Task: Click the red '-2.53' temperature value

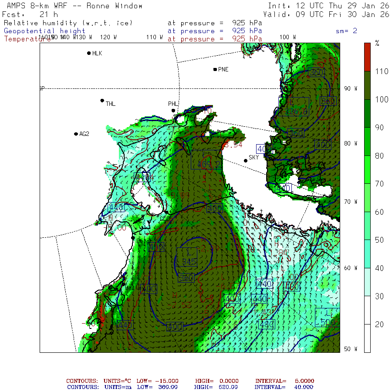Action: [x=179, y=305]
